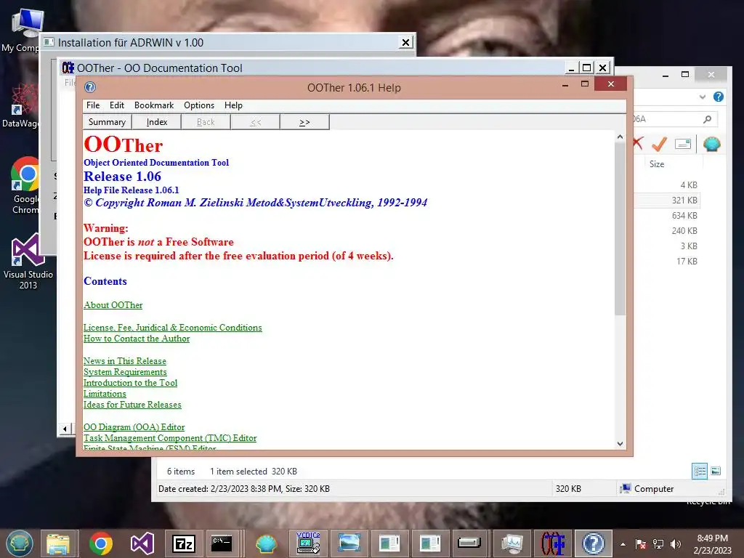Click the orange checkmark icon in Explorer toolbar
Screen dimensions: 744x558
point(660,143)
